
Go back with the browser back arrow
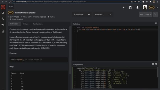tap(2, 2)
